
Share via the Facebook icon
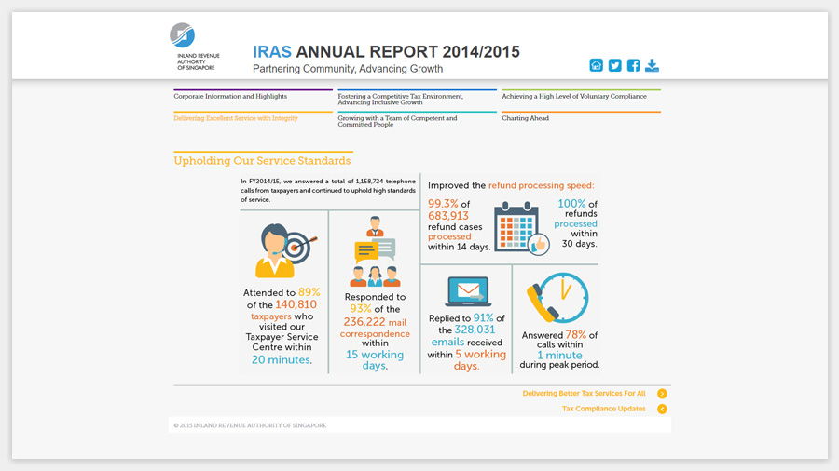634,65
